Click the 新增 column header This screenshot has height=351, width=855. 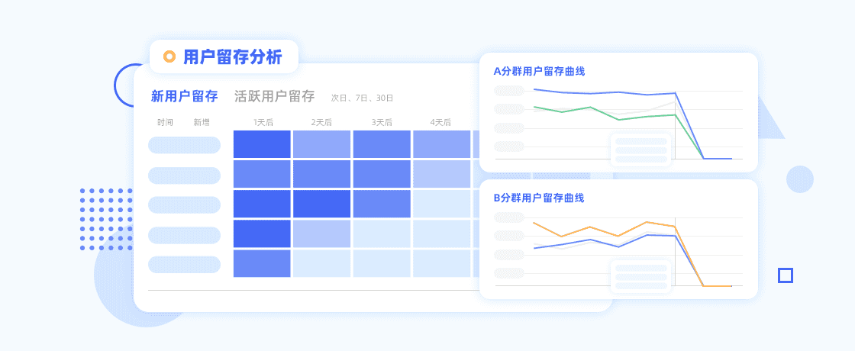pyautogui.click(x=202, y=122)
